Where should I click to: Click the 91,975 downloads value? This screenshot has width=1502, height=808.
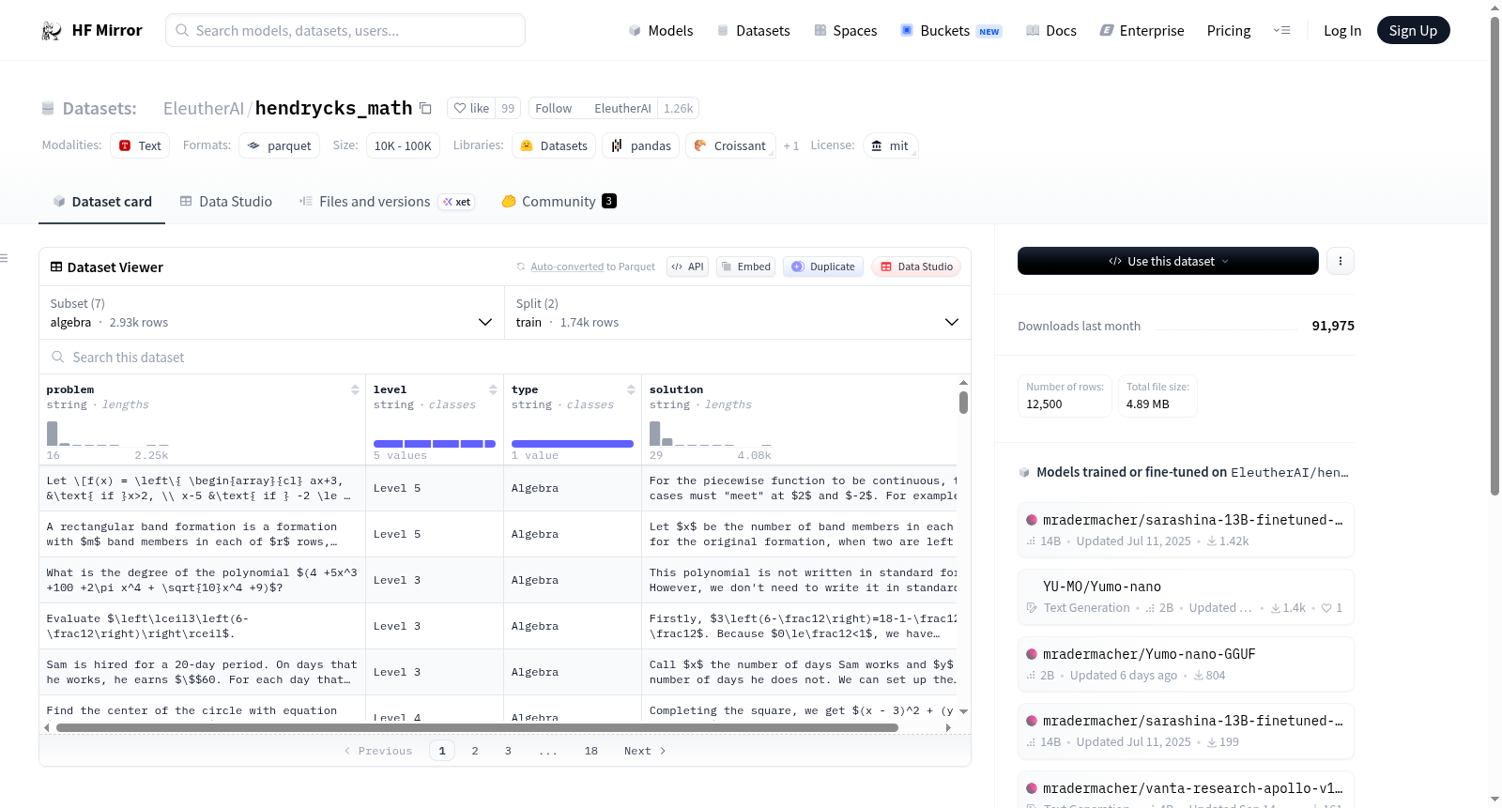click(1333, 326)
